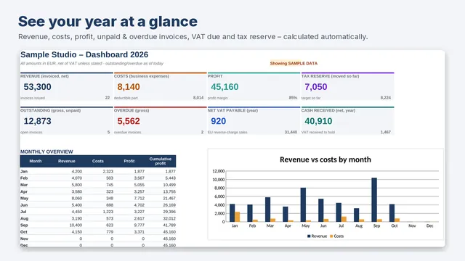Click the profit margin value 85%
465x261 pixels.
click(x=293, y=98)
